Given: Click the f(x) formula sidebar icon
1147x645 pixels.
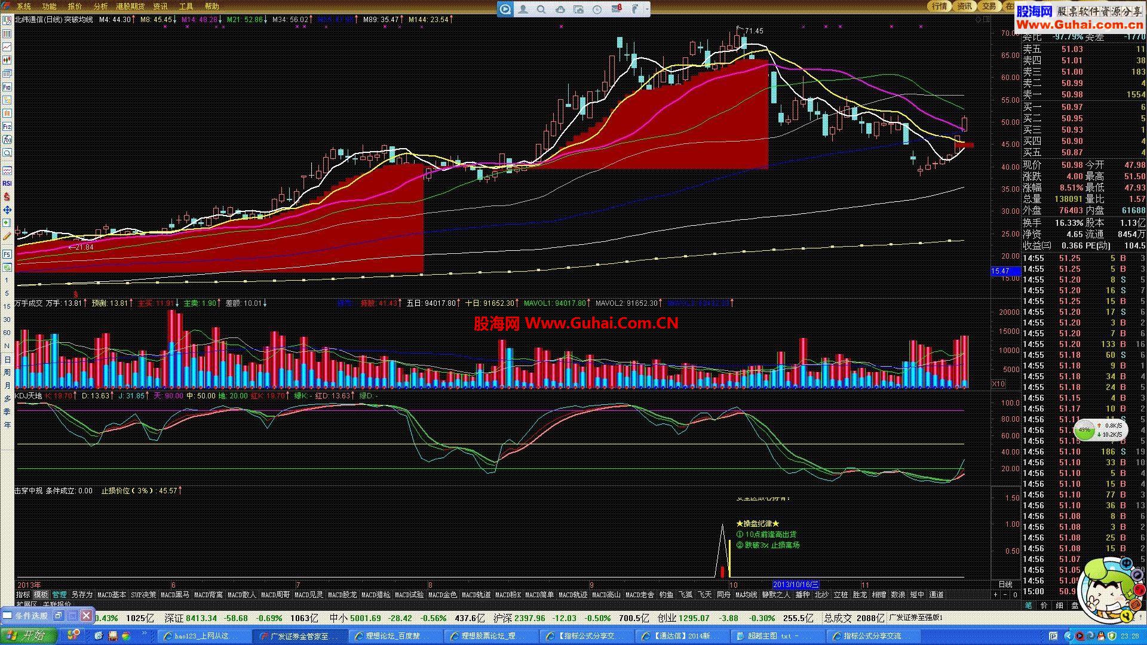Looking at the screenshot, I should [x=7, y=139].
